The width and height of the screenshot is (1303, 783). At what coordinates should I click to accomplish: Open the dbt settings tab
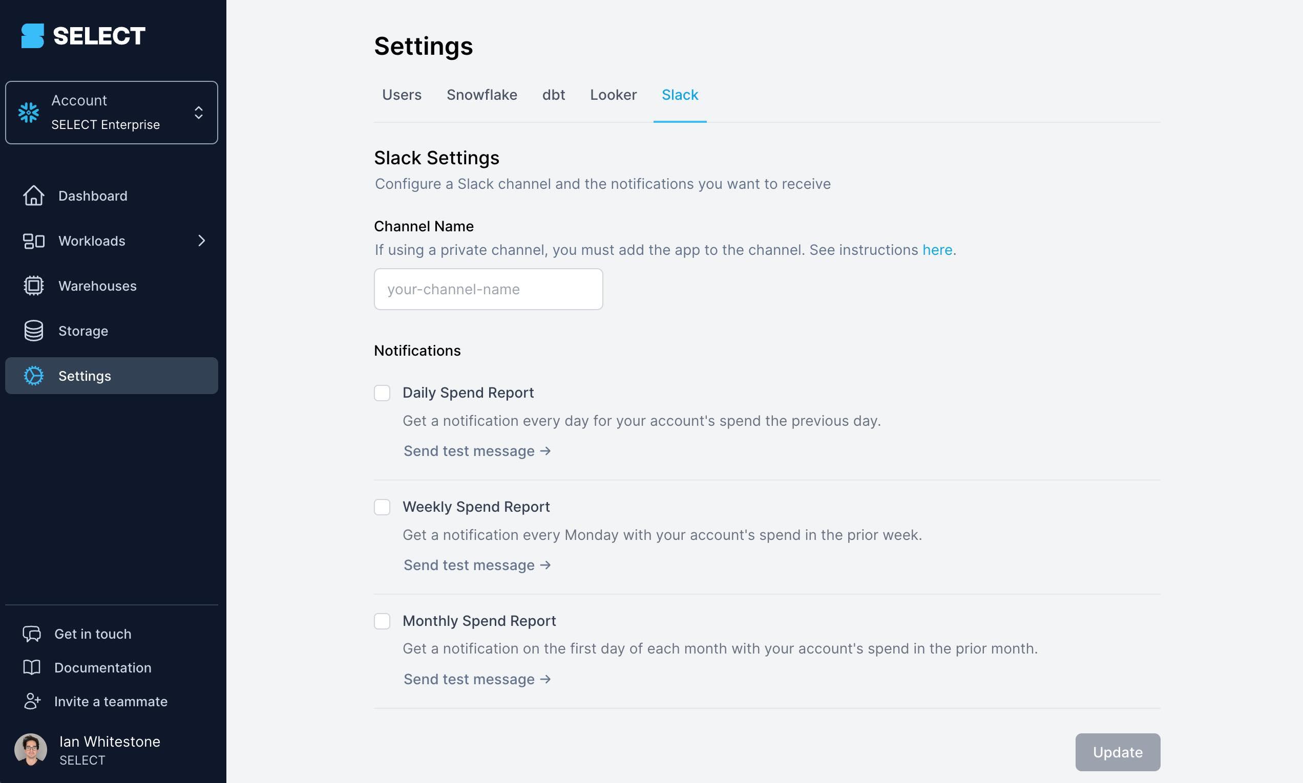point(553,95)
